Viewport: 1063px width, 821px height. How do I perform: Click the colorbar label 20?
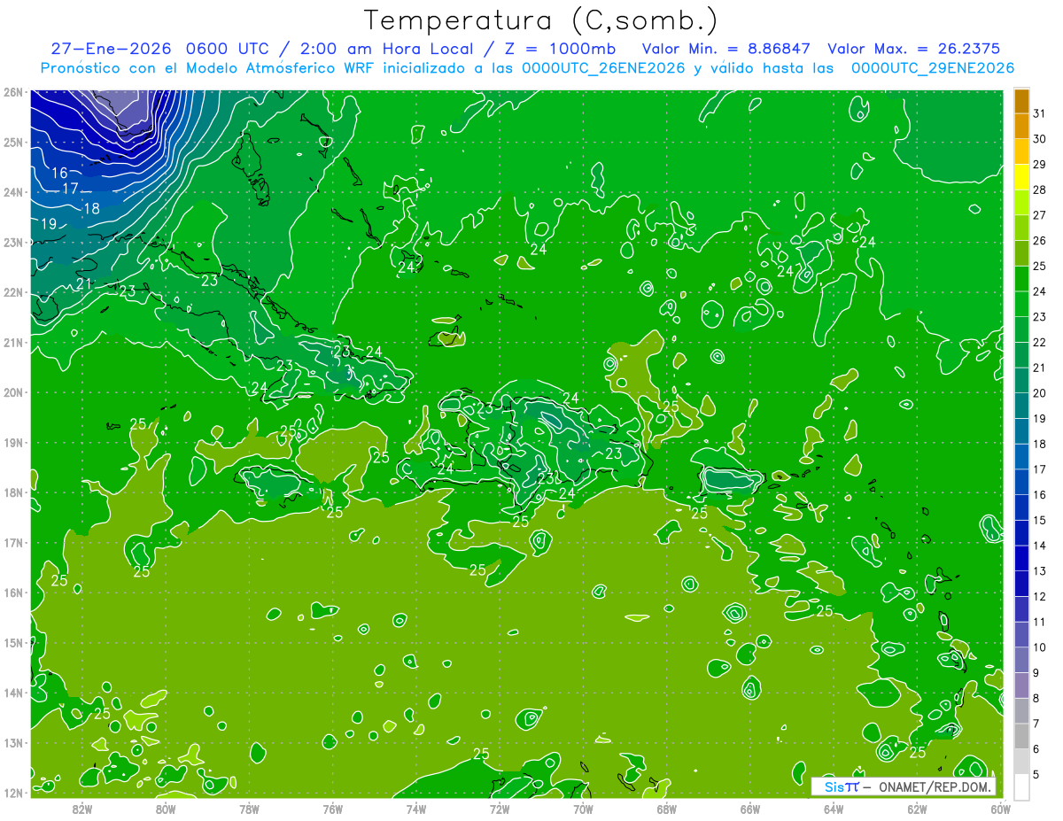click(x=1039, y=393)
